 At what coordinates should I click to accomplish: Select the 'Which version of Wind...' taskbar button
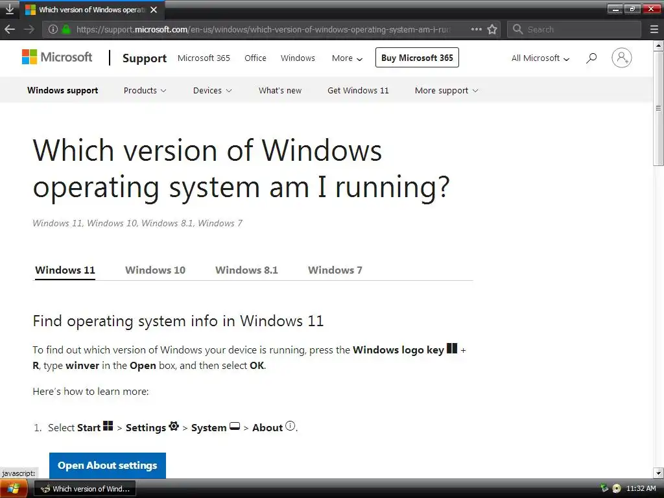tap(85, 489)
